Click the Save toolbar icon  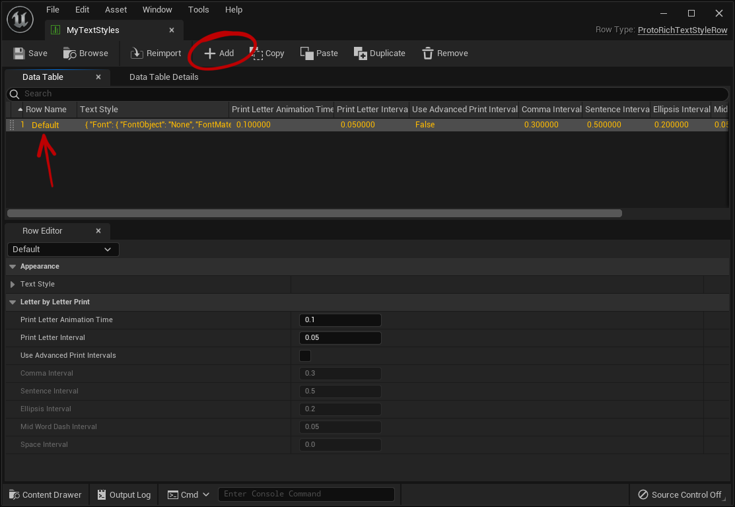[x=20, y=53]
